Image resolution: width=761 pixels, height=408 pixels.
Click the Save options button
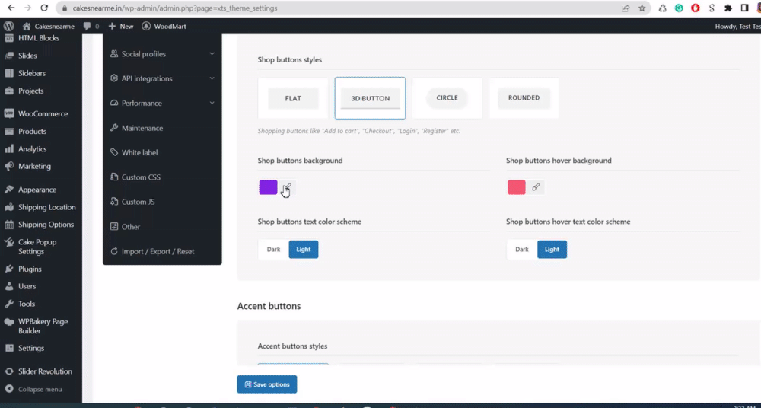(267, 384)
